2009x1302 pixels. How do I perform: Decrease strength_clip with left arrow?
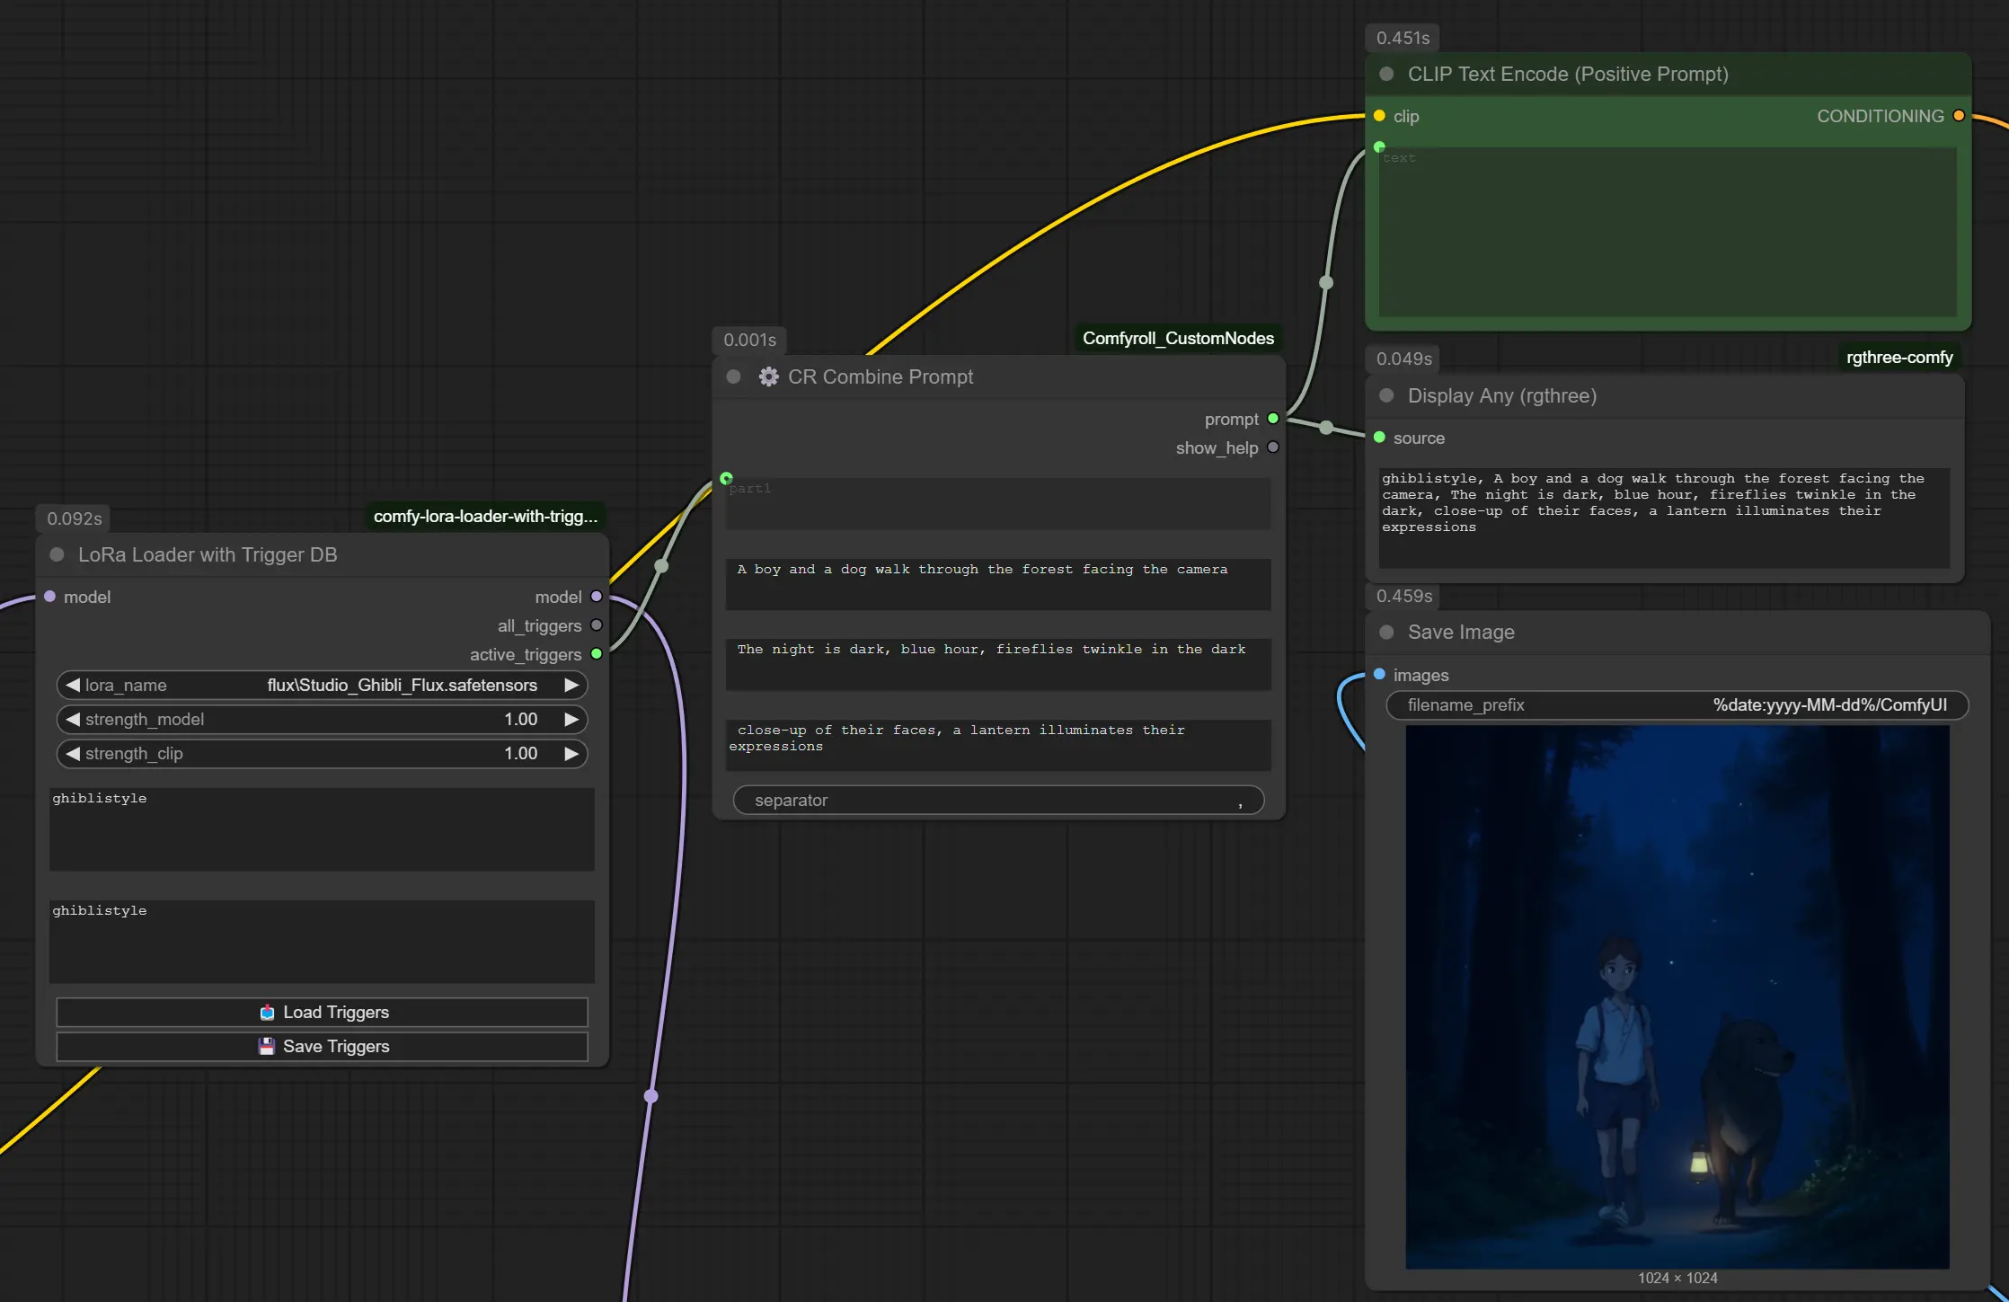pyautogui.click(x=73, y=753)
